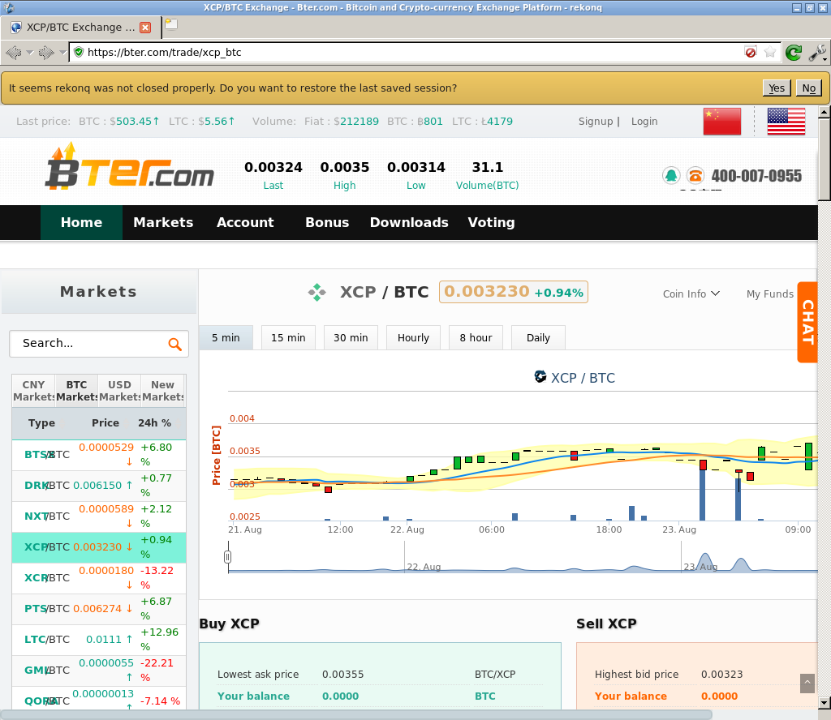The image size is (831, 720).
Task: Open the wrench tools menu icon
Action: point(818,53)
